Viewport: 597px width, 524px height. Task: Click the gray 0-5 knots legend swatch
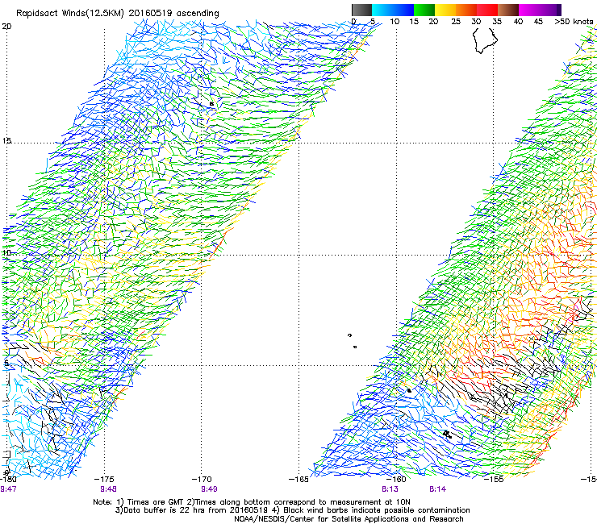pos(361,10)
